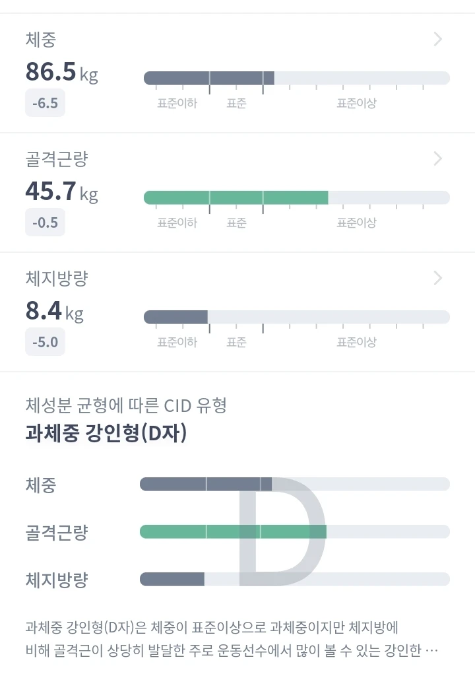Open 체중 details chevron
Screen dimensions: 475x674
pyautogui.click(x=437, y=39)
